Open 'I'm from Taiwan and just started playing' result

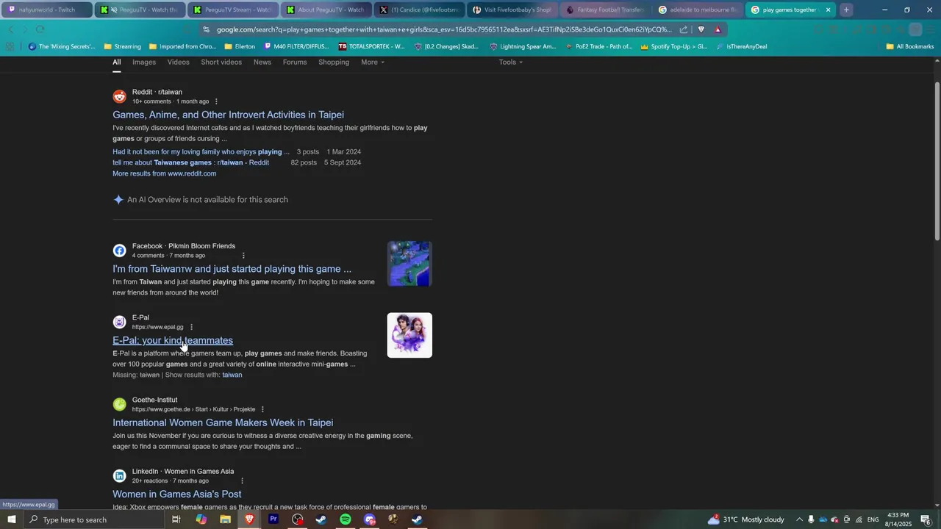click(x=232, y=269)
